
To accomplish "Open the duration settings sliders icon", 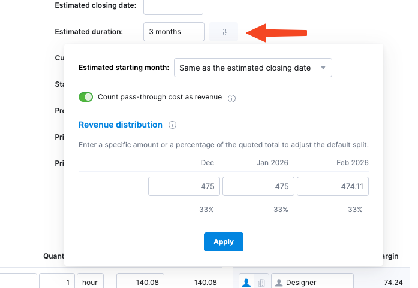I will pyautogui.click(x=224, y=32).
